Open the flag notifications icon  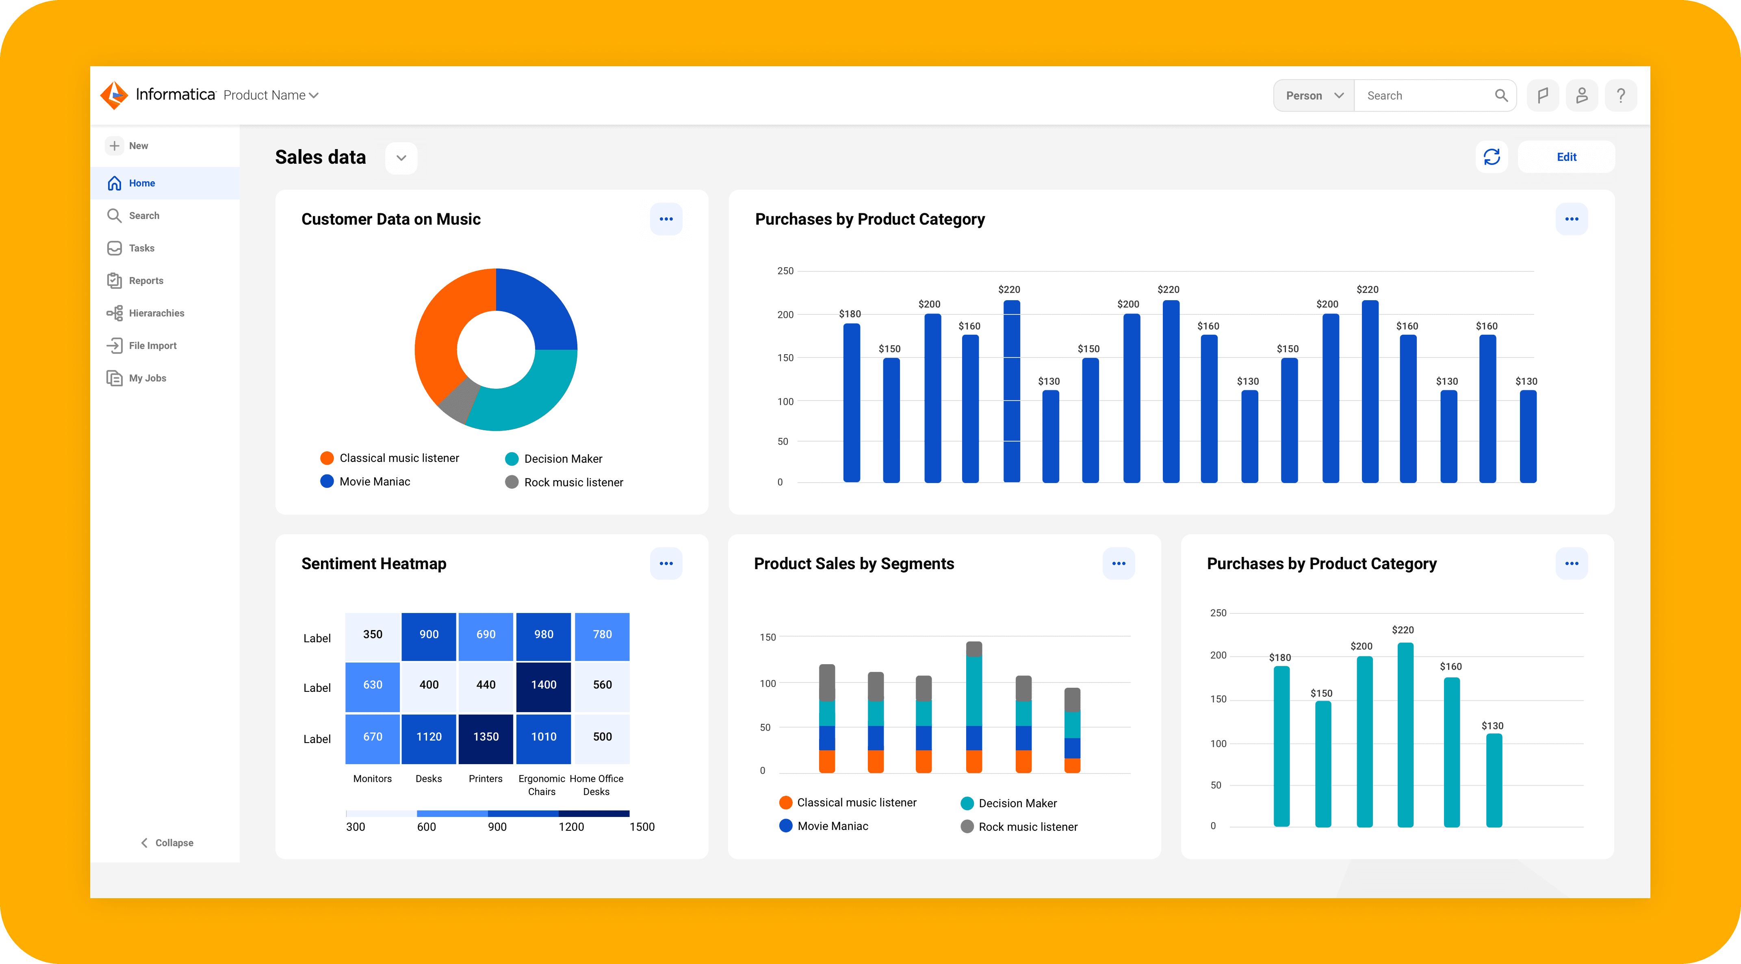click(x=1542, y=95)
